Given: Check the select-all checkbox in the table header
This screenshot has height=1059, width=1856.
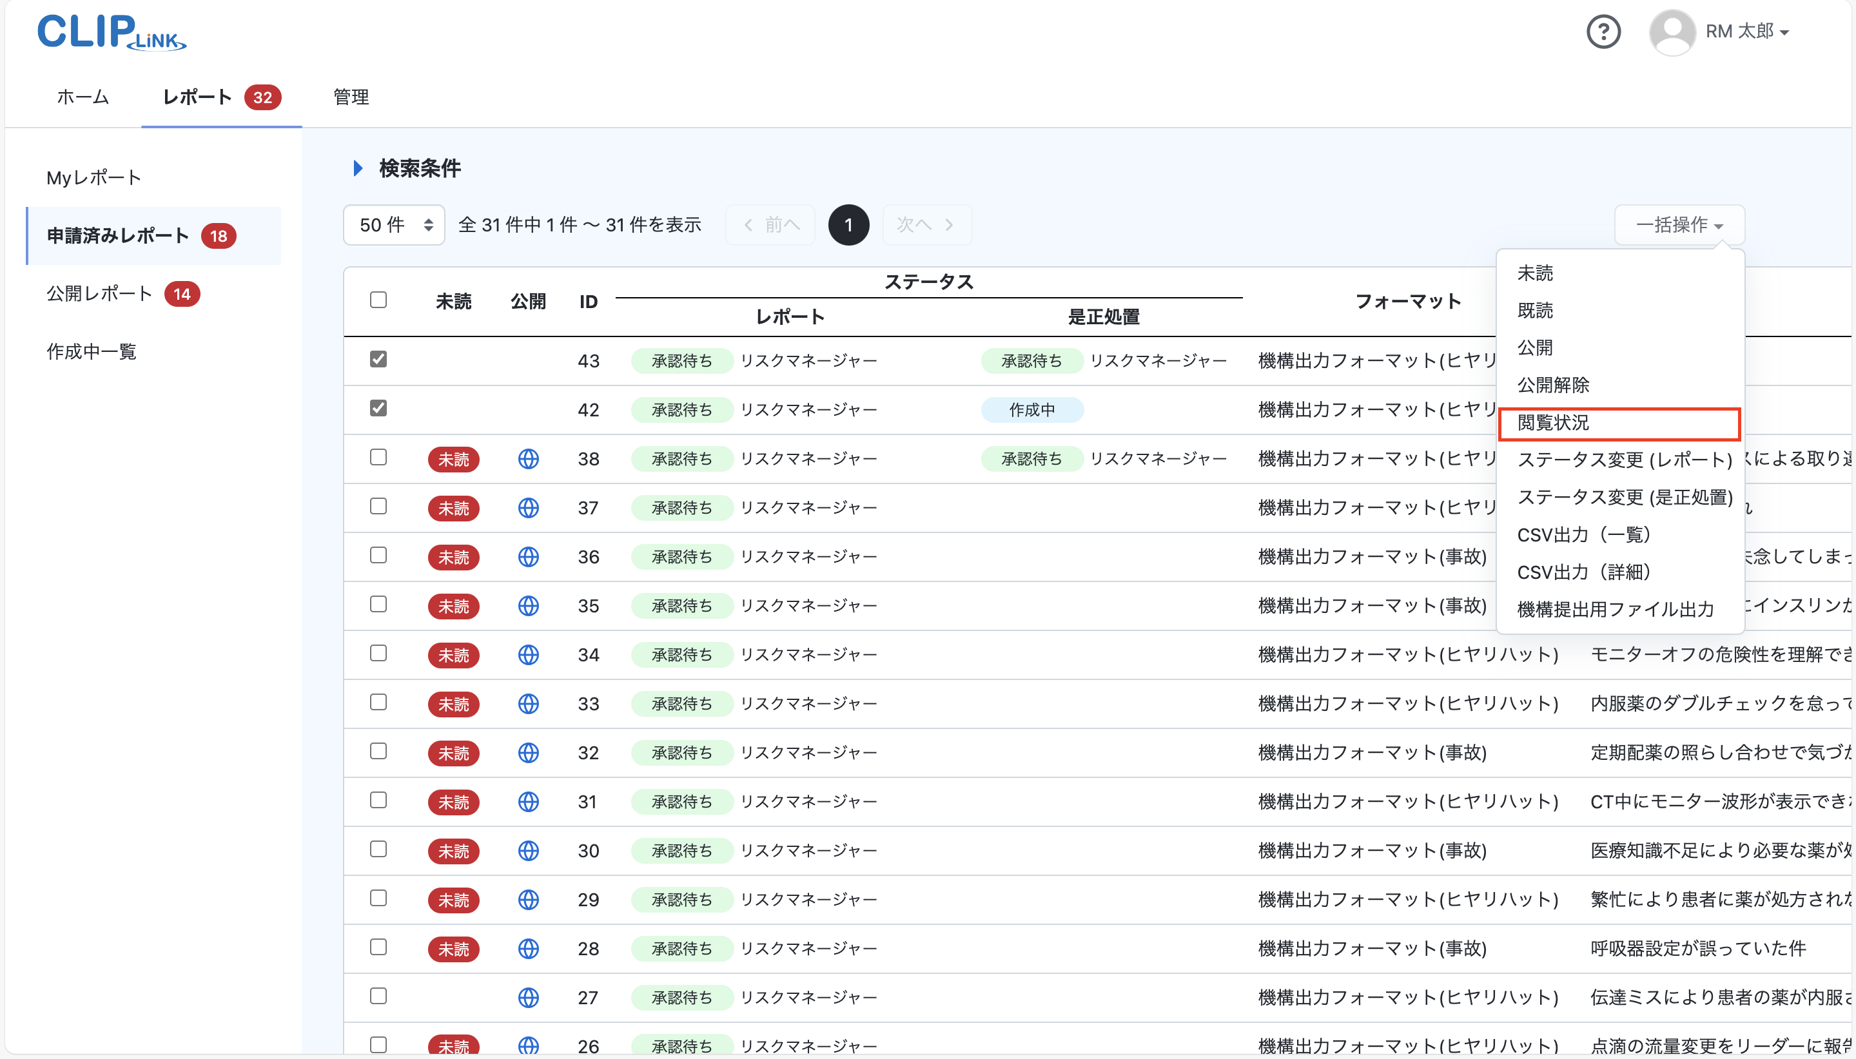Looking at the screenshot, I should pos(378,300).
